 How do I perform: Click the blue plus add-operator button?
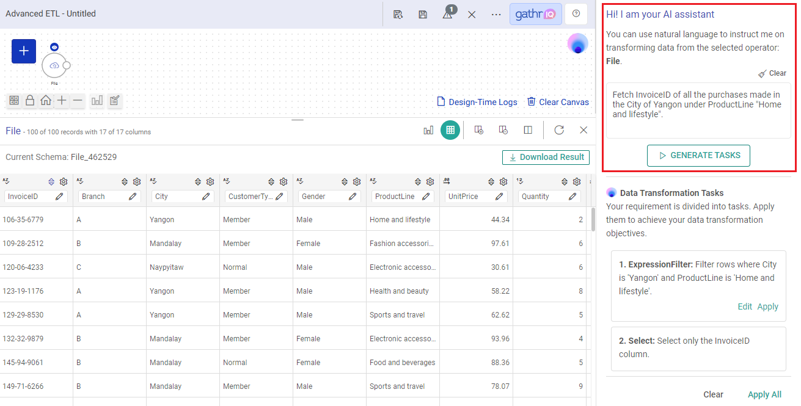(24, 51)
